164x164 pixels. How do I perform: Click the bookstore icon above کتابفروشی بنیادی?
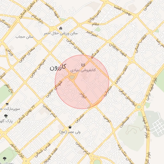[x=83, y=65]
